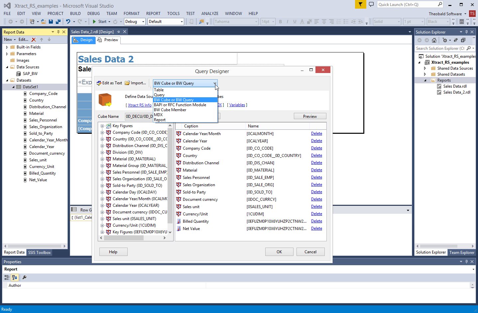Open the Variables link

point(237,105)
